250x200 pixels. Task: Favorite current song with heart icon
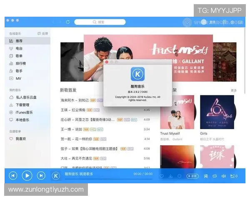click(162, 176)
